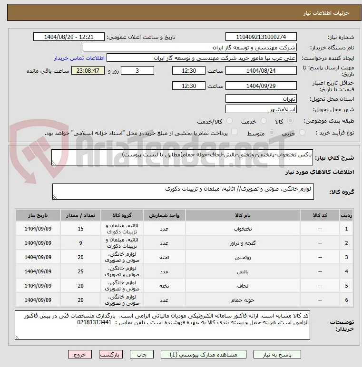362x367 pixels.
Task: Click the price validity time 12:30
Action: click(189, 86)
